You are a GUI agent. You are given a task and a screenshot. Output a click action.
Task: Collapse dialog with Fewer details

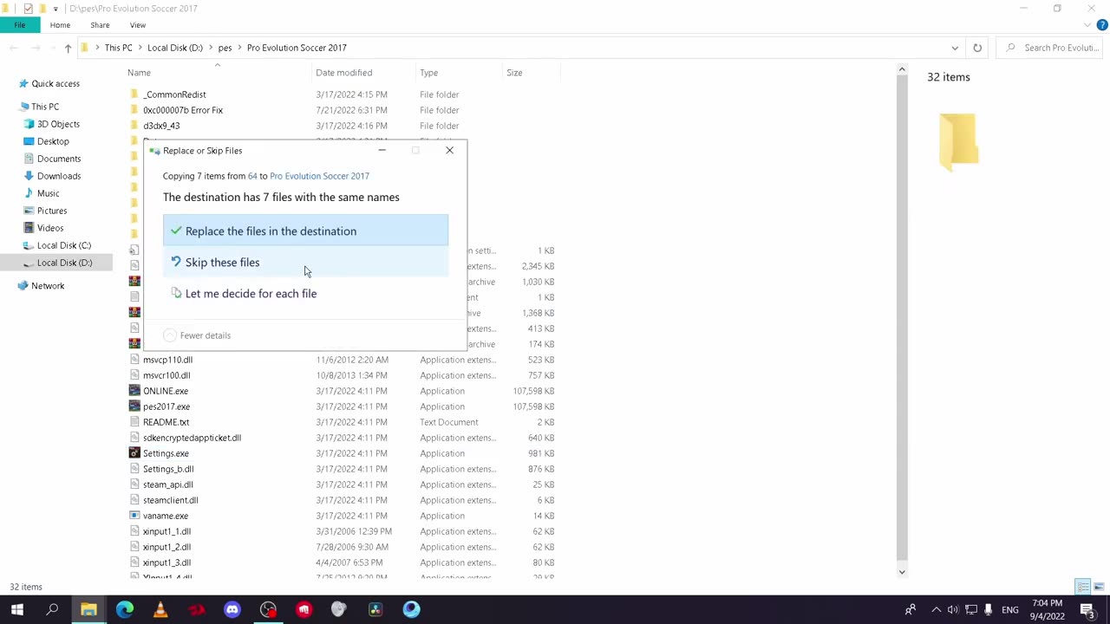(197, 335)
